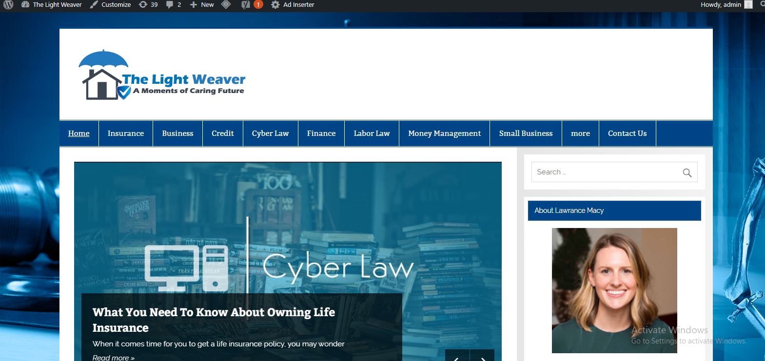Image resolution: width=765 pixels, height=361 pixels.
Task: Open the Ad Inserter settings
Action: click(293, 5)
